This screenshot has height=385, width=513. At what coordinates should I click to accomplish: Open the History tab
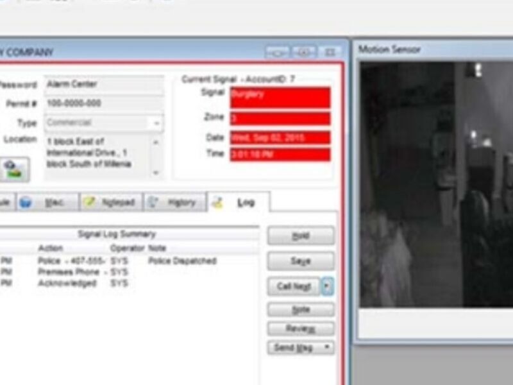pos(174,202)
